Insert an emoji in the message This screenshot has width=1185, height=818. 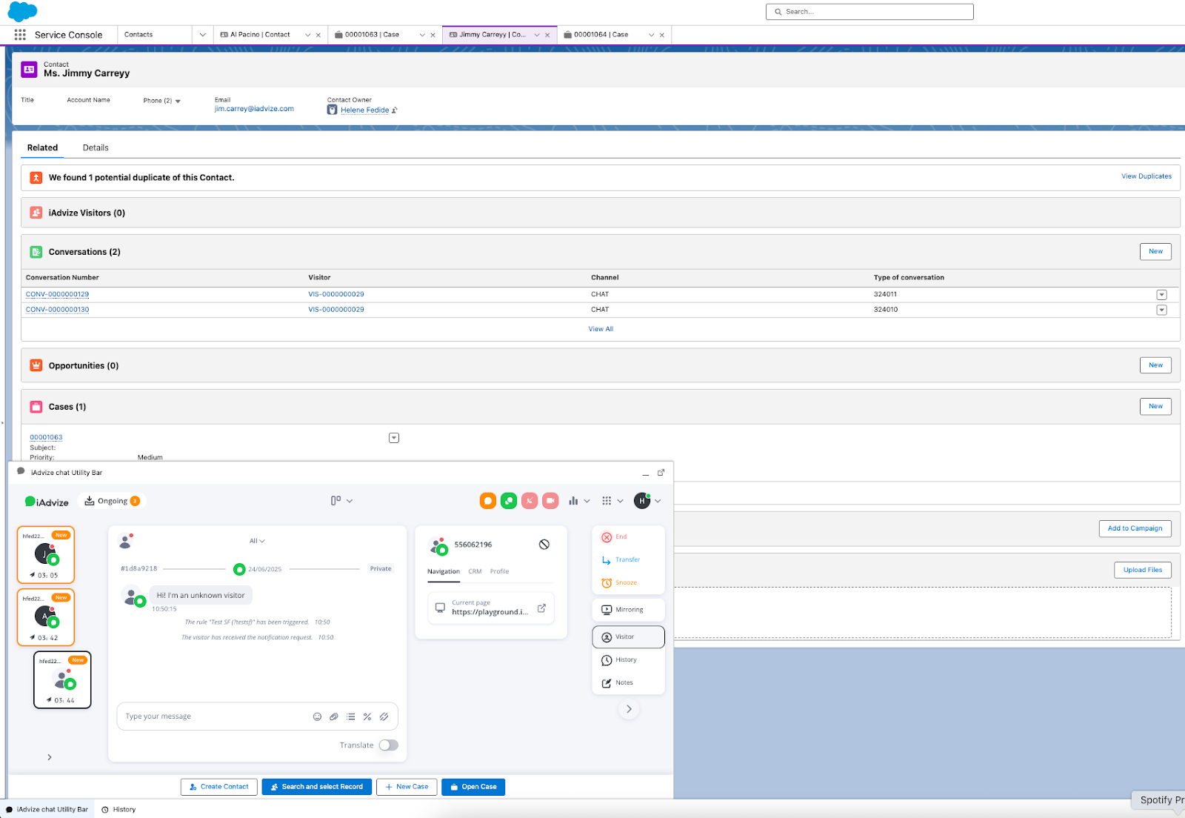[317, 716]
